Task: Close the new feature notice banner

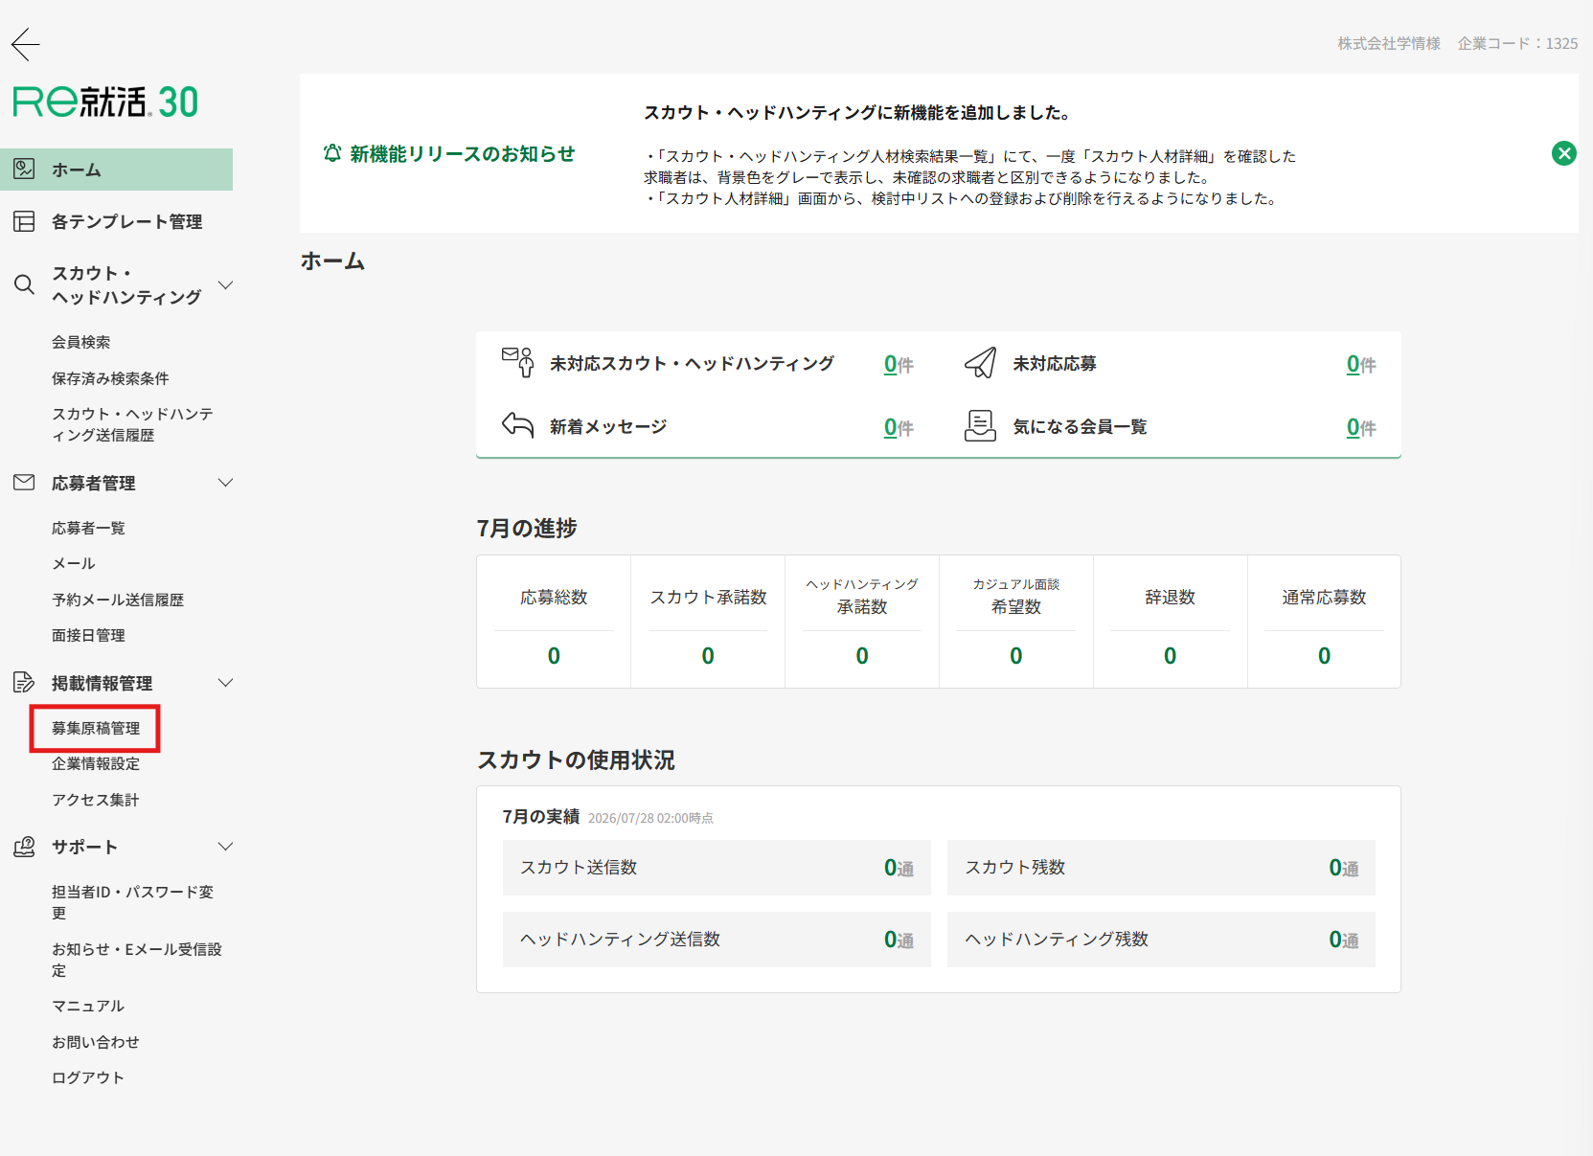Action: click(x=1563, y=153)
